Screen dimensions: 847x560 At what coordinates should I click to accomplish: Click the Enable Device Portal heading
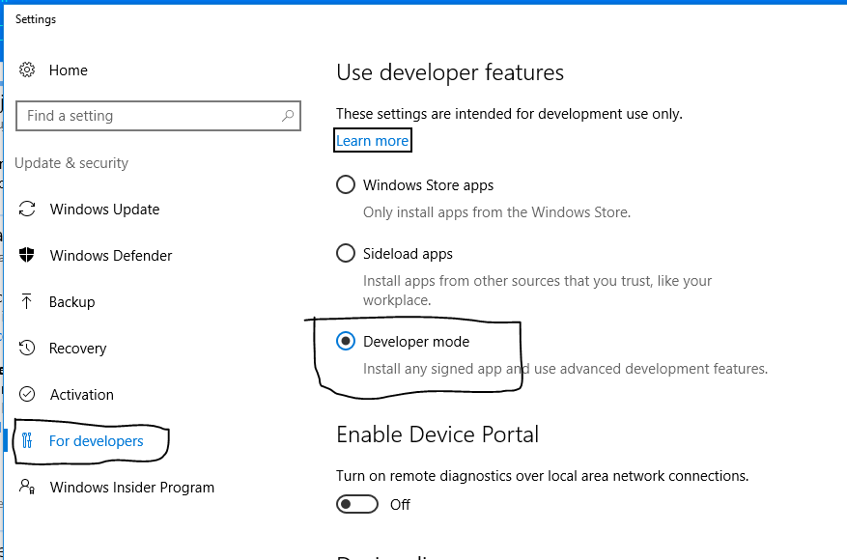[438, 434]
